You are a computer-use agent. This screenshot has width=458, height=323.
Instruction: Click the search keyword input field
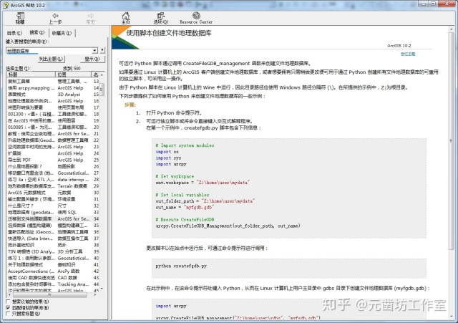pos(49,51)
